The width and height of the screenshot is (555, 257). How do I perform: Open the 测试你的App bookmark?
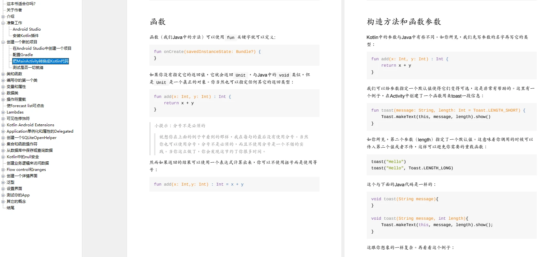(18, 195)
